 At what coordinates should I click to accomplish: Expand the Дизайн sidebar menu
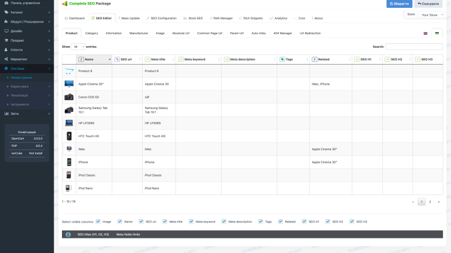coord(26,31)
